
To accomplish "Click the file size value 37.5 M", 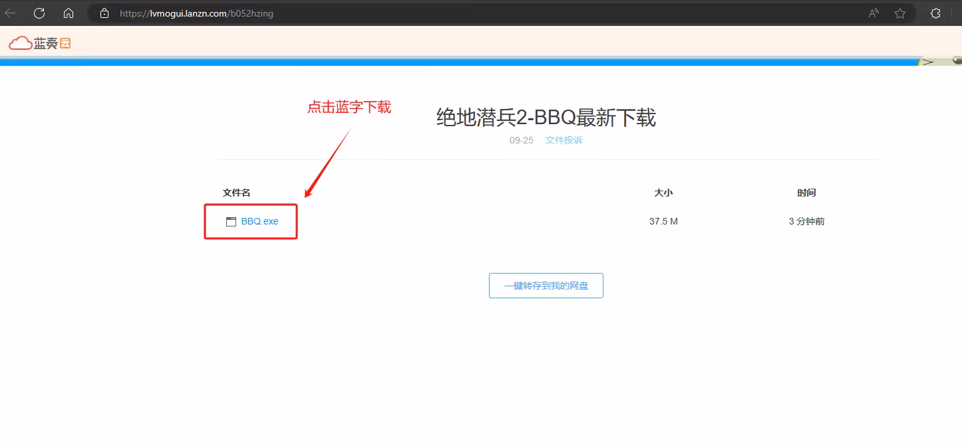I will 663,221.
